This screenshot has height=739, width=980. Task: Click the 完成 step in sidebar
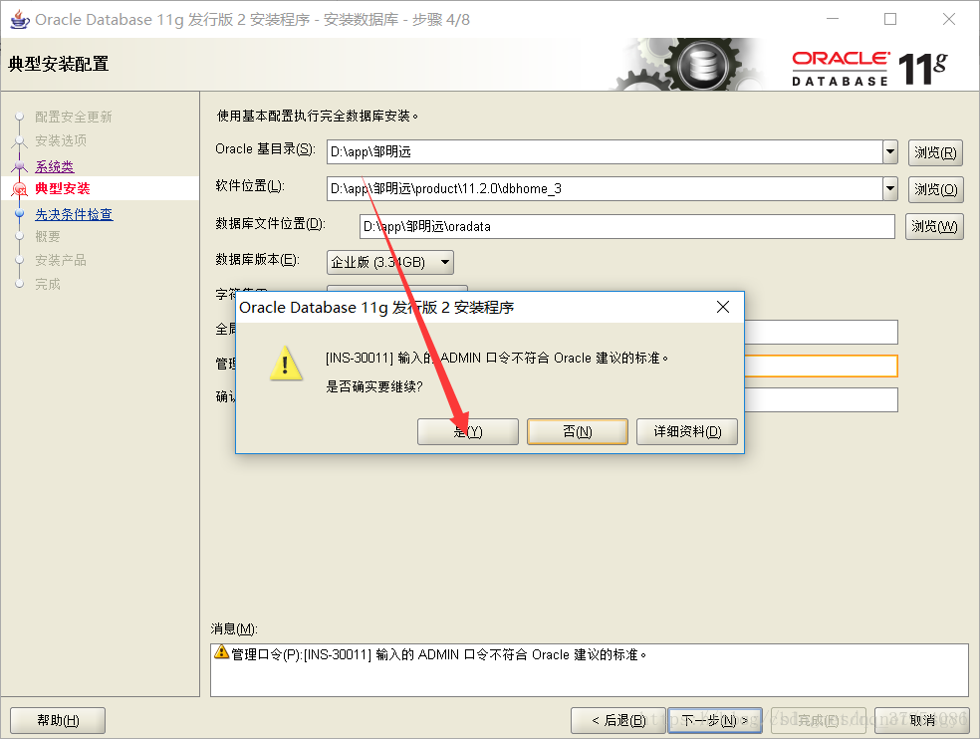(48, 283)
